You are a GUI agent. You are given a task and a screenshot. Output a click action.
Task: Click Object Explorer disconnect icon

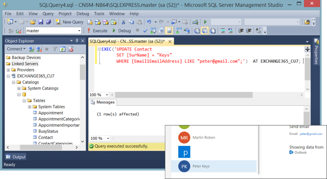coord(39,49)
